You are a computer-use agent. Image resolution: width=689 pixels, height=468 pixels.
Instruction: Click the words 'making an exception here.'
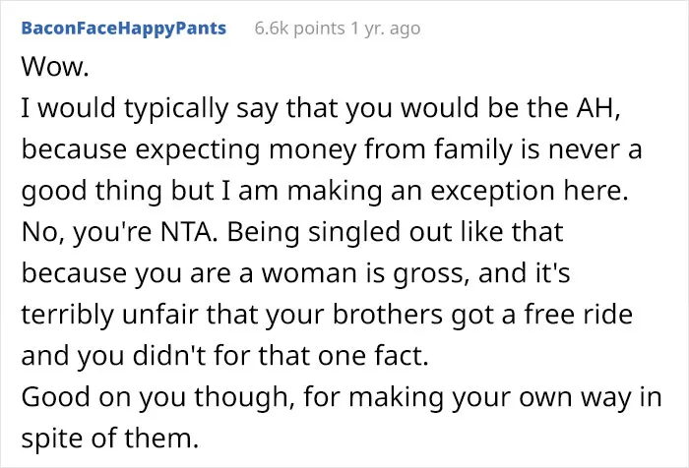pyautogui.click(x=458, y=191)
